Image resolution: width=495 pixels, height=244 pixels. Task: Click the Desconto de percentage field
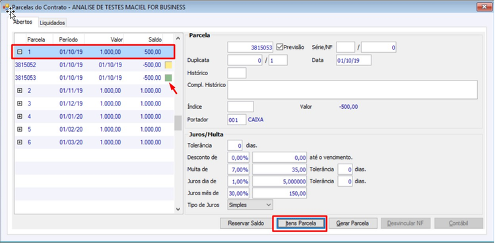pos(238,158)
